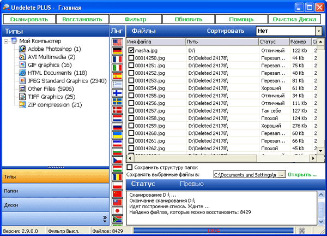Click the navigation pane chevron below Диски

click(x=105, y=219)
